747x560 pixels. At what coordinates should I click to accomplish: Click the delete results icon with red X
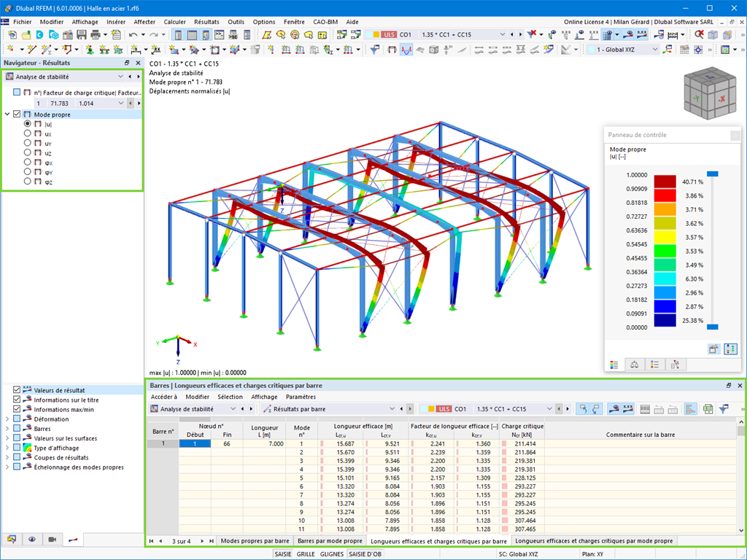click(x=532, y=34)
